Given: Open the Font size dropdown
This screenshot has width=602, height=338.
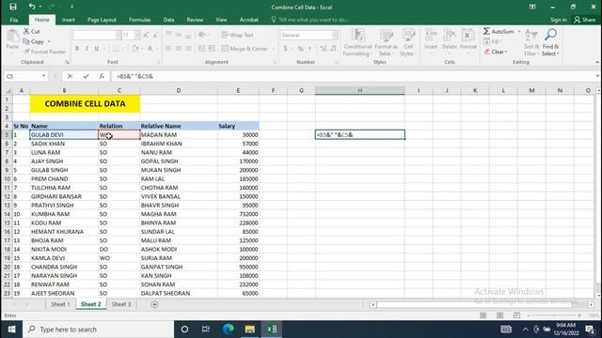Looking at the screenshot, I should pos(137,35).
